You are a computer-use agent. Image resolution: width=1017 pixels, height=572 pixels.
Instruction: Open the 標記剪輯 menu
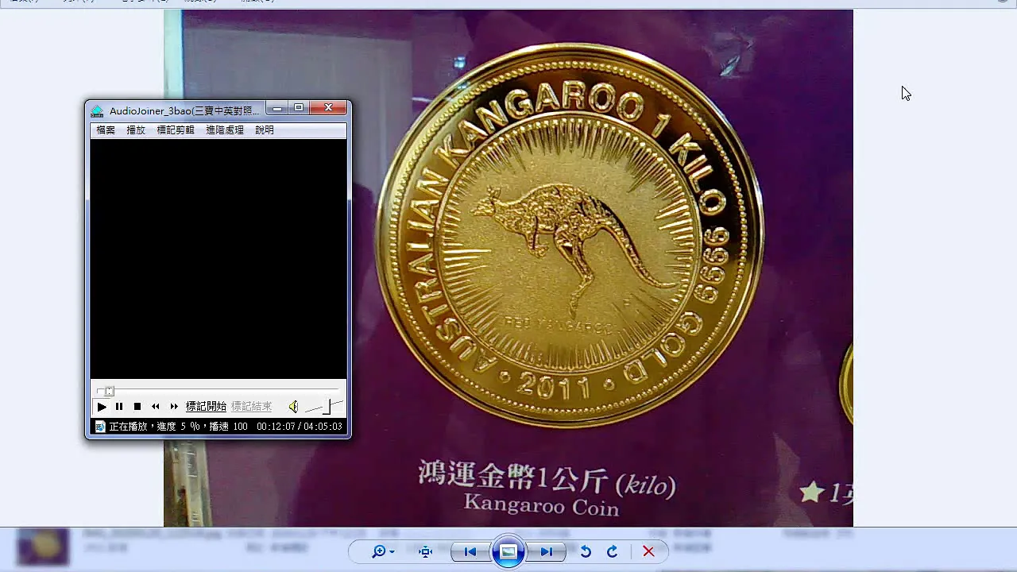[x=176, y=130]
